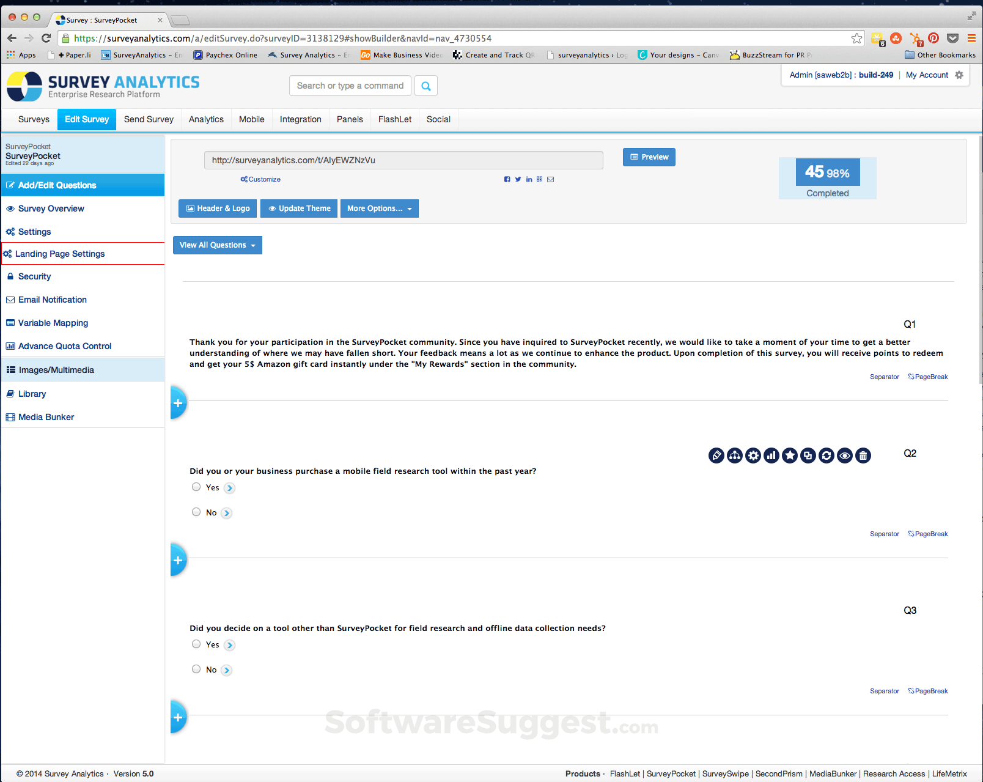This screenshot has height=782, width=983.
Task: Copy question Q2 using duplicate icon
Action: 808,456
